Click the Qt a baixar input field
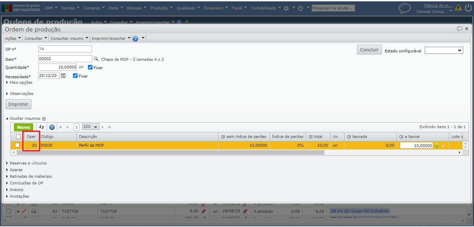Screen dimensions: 474x227 click(416, 146)
